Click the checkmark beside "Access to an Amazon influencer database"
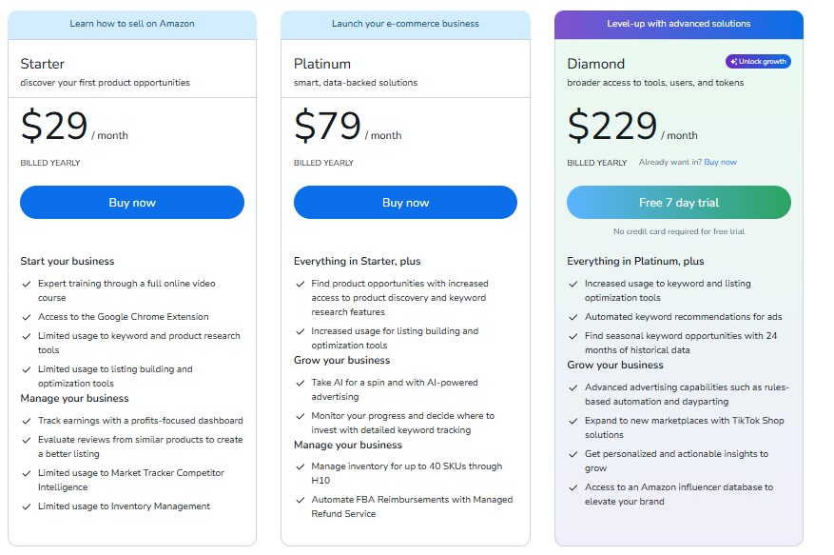This screenshot has height=555, width=834. 572,486
